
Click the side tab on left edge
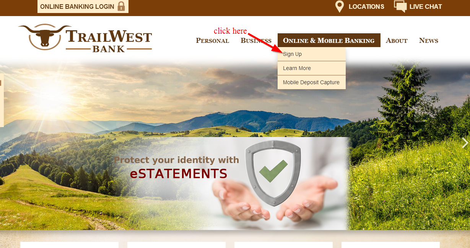(2, 100)
